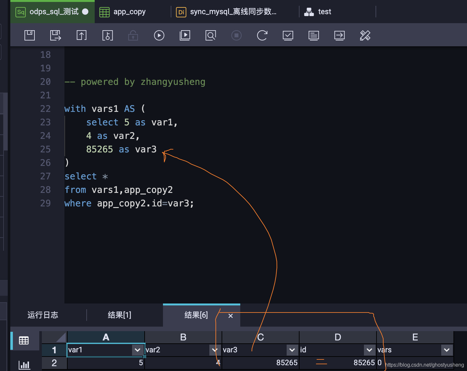Click the Save As icon
Viewport: 467px width, 371px height.
[55, 35]
